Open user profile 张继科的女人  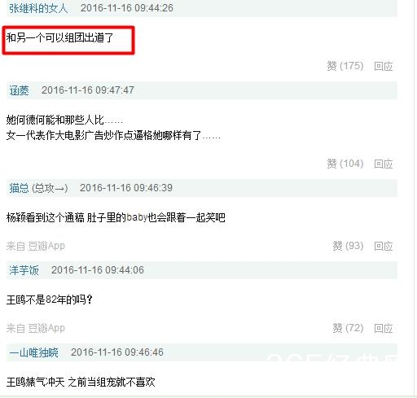tap(38, 8)
